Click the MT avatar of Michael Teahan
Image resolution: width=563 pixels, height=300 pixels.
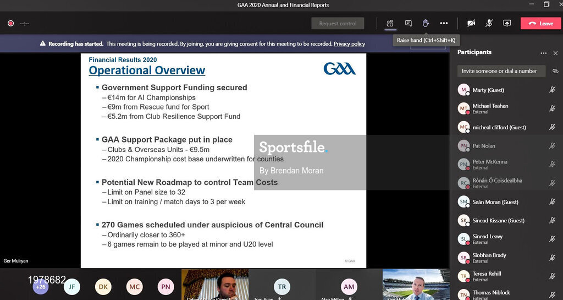tap(463, 108)
